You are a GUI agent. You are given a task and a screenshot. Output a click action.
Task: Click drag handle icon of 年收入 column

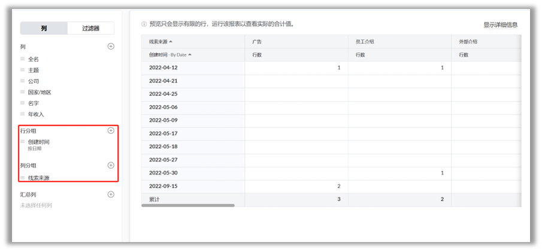23,114
